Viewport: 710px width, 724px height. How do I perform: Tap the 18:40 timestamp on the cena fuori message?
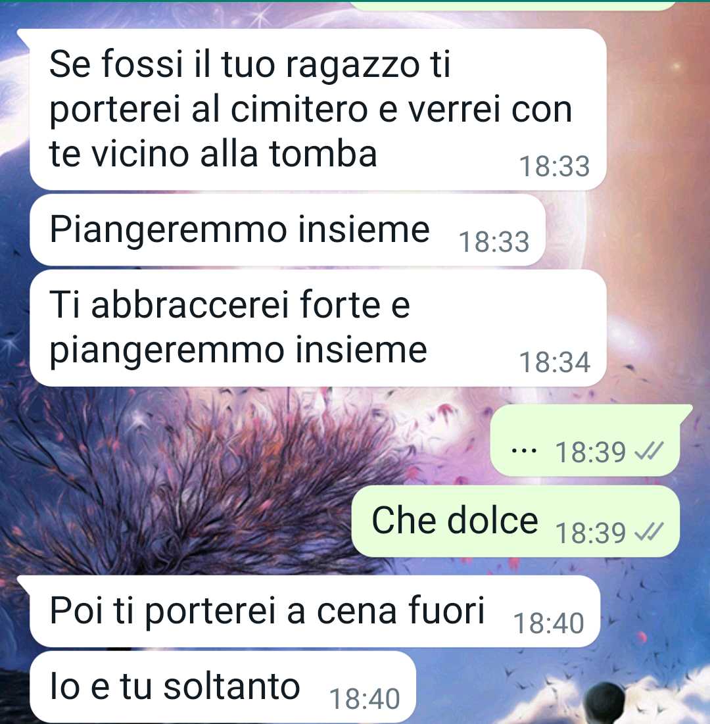(x=548, y=623)
